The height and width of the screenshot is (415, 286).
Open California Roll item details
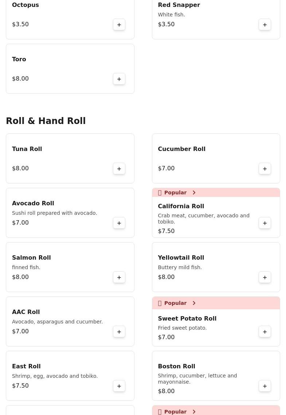[181, 206]
